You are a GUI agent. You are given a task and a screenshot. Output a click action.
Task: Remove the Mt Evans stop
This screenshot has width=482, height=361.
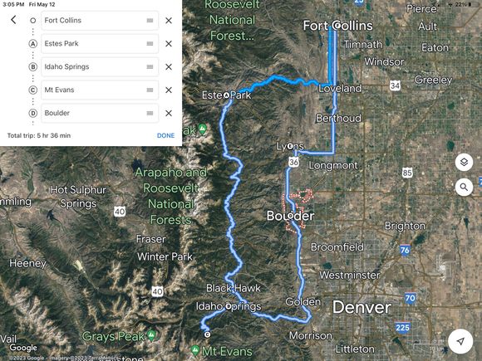(169, 90)
